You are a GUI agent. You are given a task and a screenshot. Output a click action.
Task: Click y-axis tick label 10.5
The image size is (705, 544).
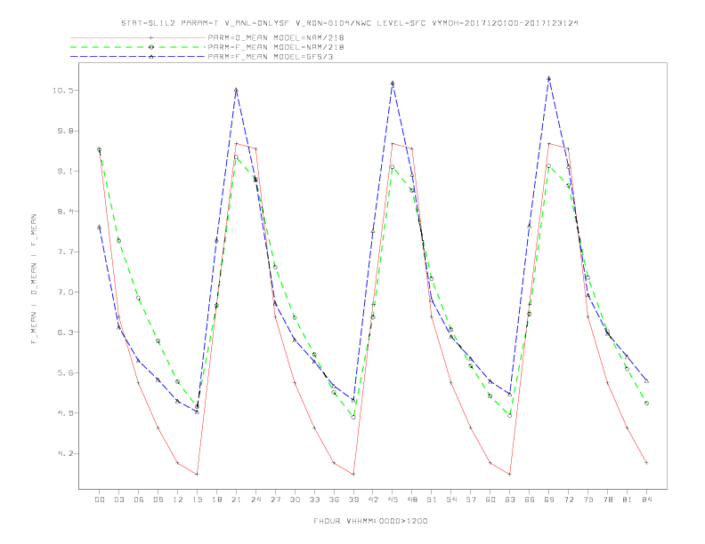pos(62,90)
